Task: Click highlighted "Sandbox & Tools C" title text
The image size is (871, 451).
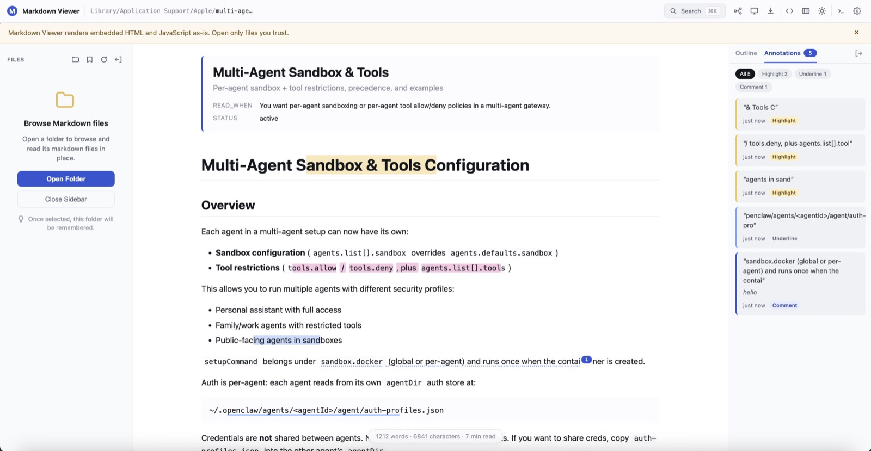Action: [371, 165]
